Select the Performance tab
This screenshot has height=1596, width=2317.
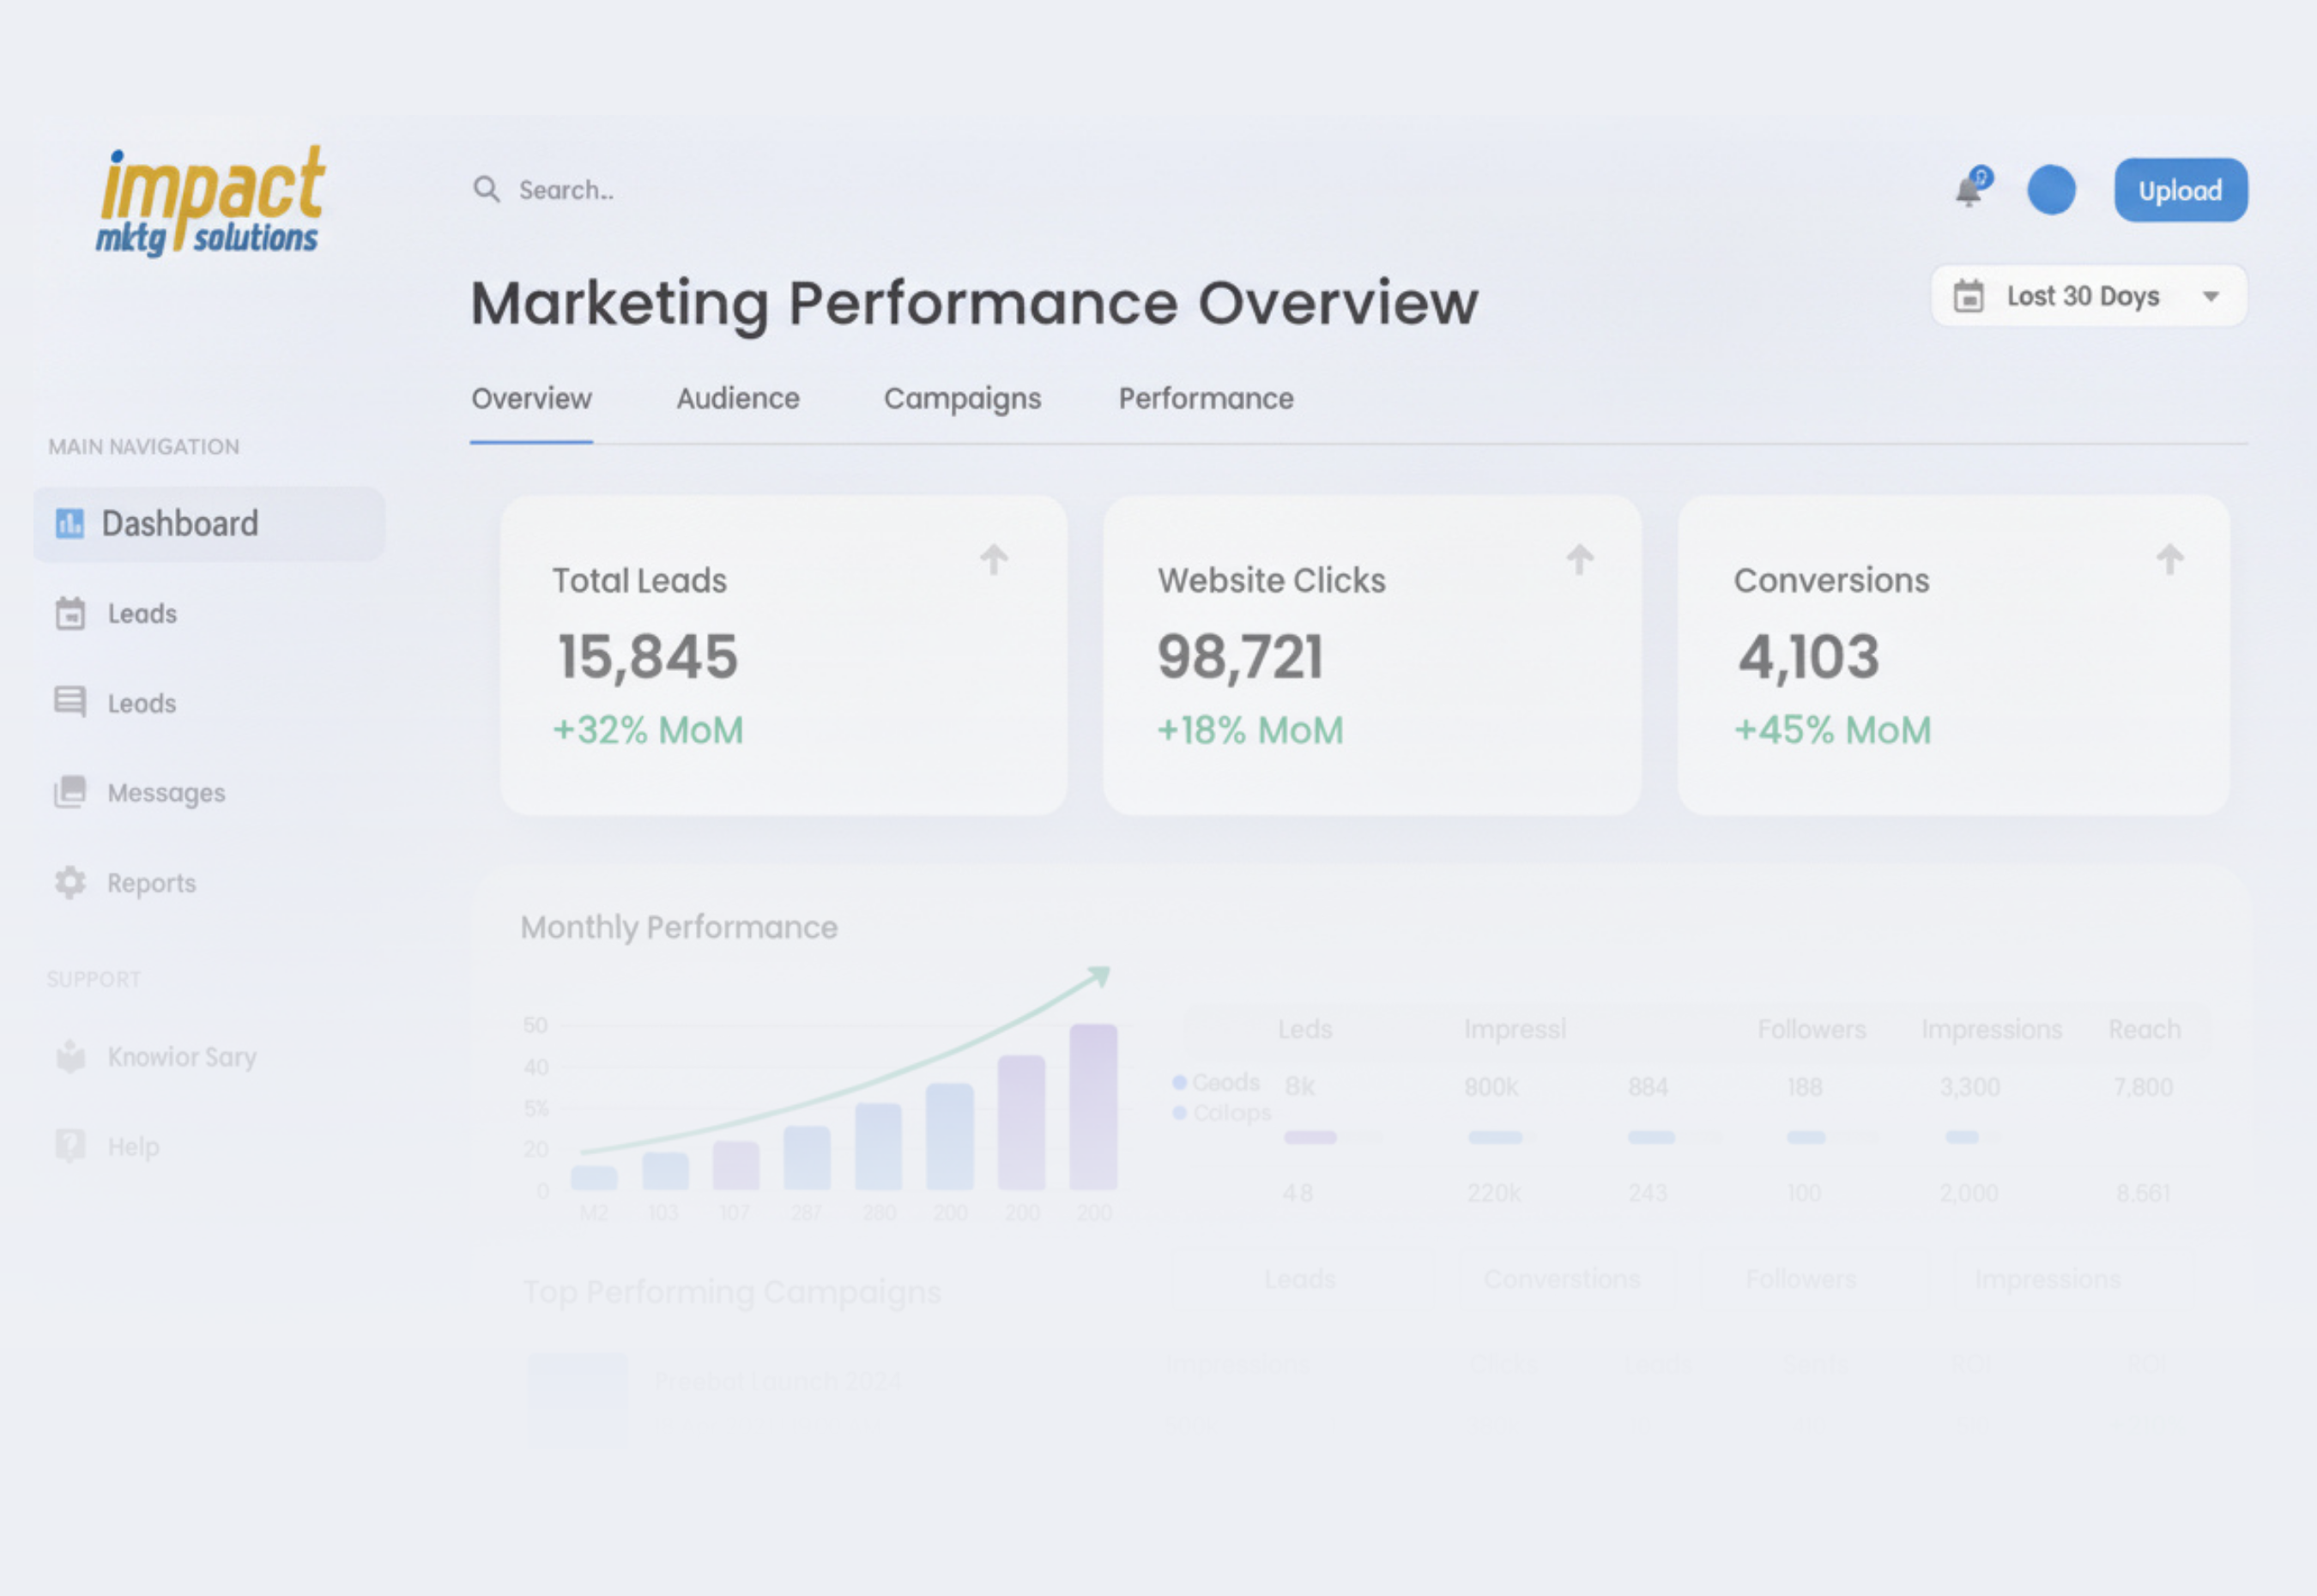(1205, 399)
